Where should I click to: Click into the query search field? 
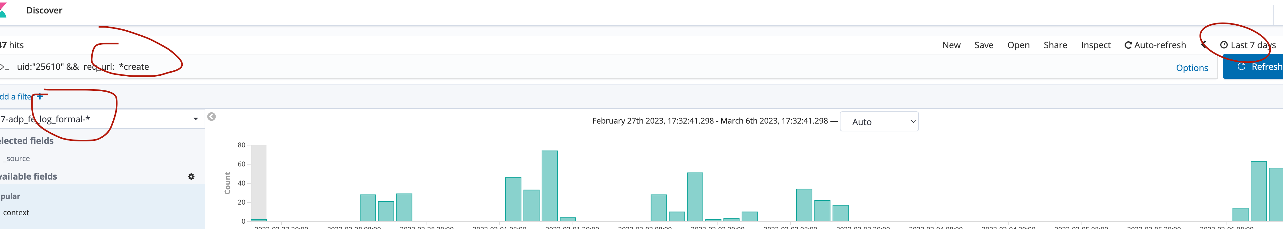coord(598,67)
